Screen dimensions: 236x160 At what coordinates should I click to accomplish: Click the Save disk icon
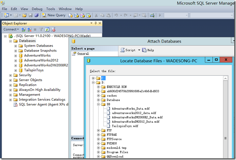point(30,15)
